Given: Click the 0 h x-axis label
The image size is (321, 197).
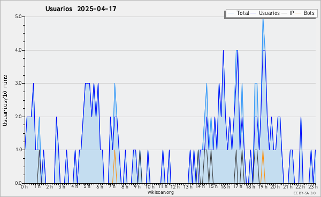Looking at the screenshot, I should (x=25, y=186).
